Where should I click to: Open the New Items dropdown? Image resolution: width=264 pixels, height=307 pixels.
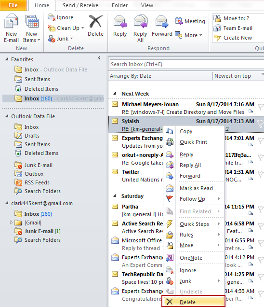pyautogui.click(x=31, y=37)
